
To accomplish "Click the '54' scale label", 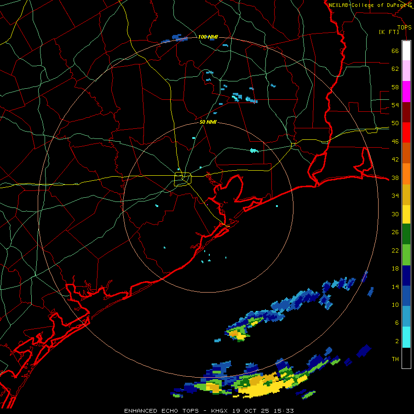I will point(395,105).
